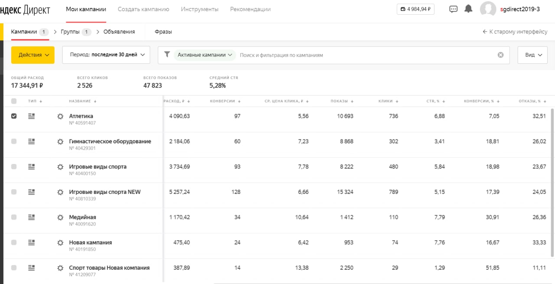555x284 pixels.
Task: Expand the Действия actions dropdown
Action: [33, 55]
